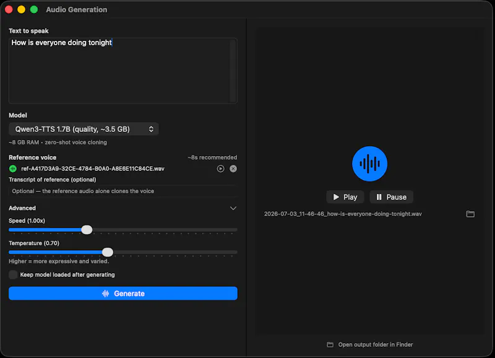Reveal generated wav file via folder icon

click(470, 214)
